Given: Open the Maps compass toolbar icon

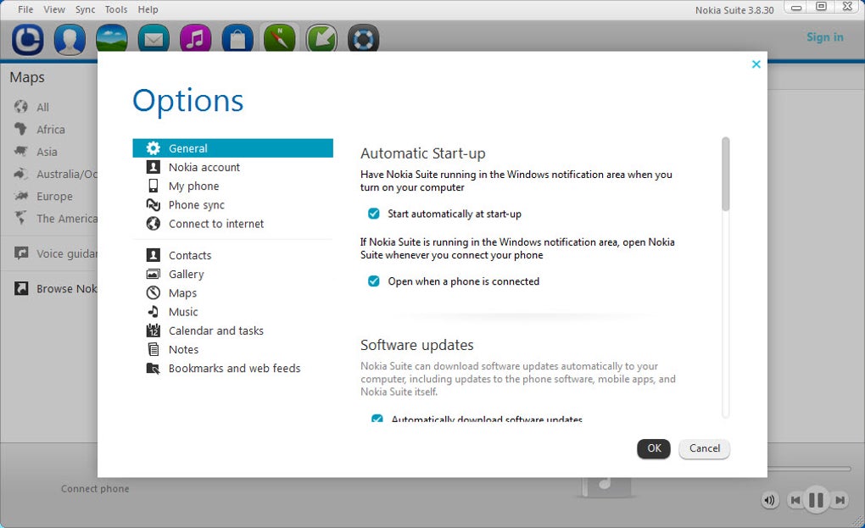Looking at the screenshot, I should tap(279, 39).
